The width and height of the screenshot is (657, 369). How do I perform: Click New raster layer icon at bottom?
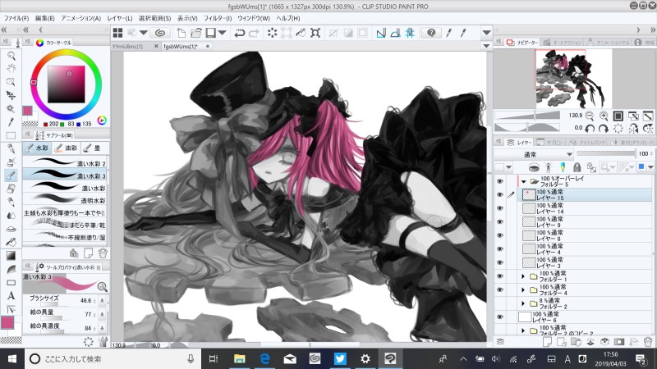tap(547, 342)
